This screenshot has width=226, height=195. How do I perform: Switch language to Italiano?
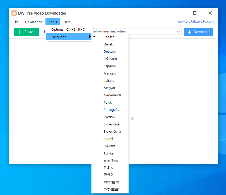click(110, 81)
